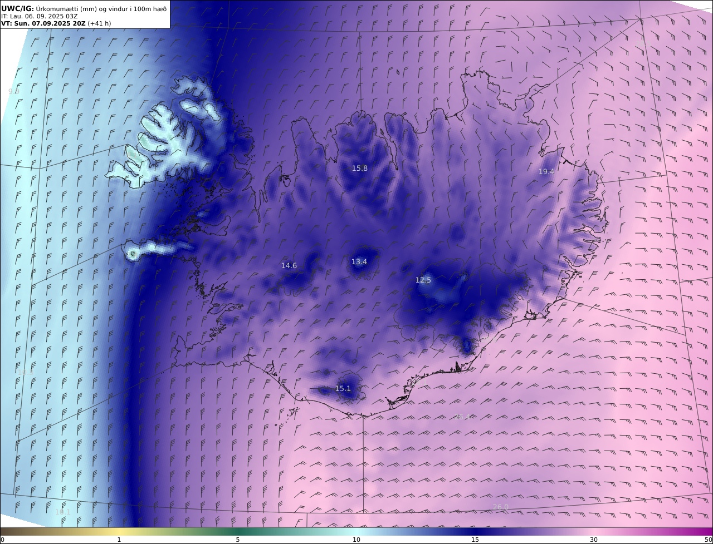The width and height of the screenshot is (713, 544).
Task: Click the 10.1 value label over the sea
Action: click(62, 512)
